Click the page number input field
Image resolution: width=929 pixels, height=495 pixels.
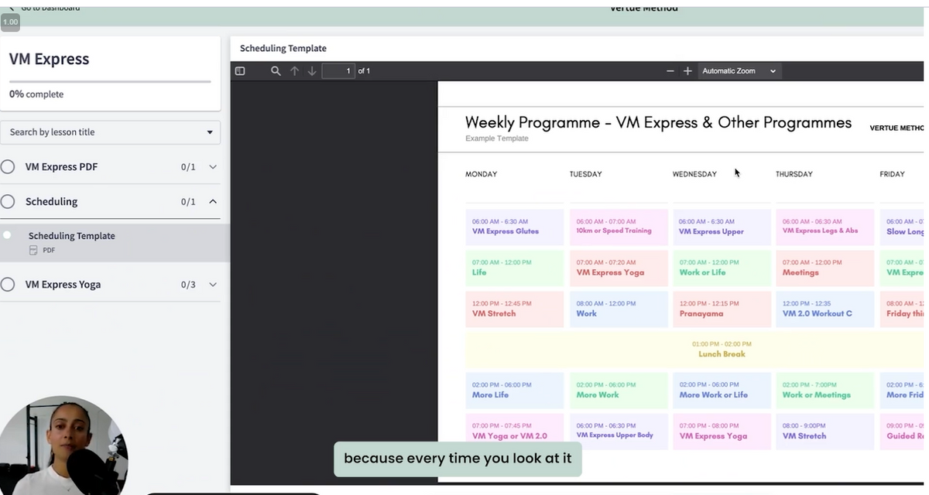coord(338,71)
